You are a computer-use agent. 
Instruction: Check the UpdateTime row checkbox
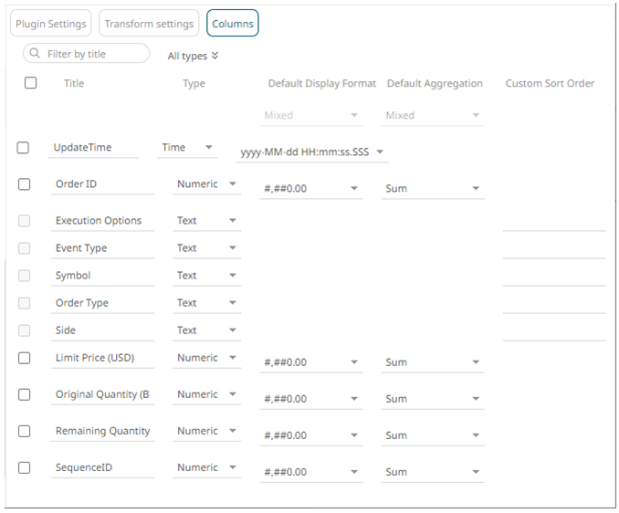[24, 148]
